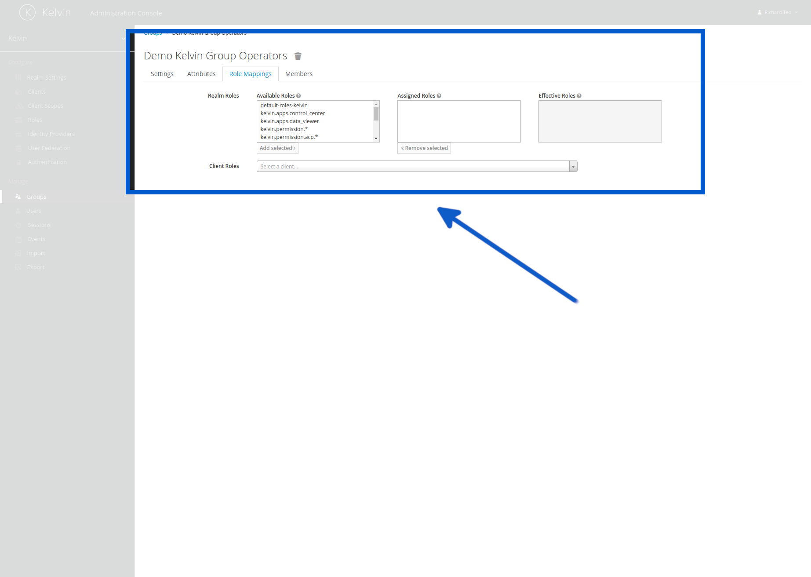This screenshot has height=577, width=811.
Task: Click the Kelvin logo icon
Action: [28, 12]
